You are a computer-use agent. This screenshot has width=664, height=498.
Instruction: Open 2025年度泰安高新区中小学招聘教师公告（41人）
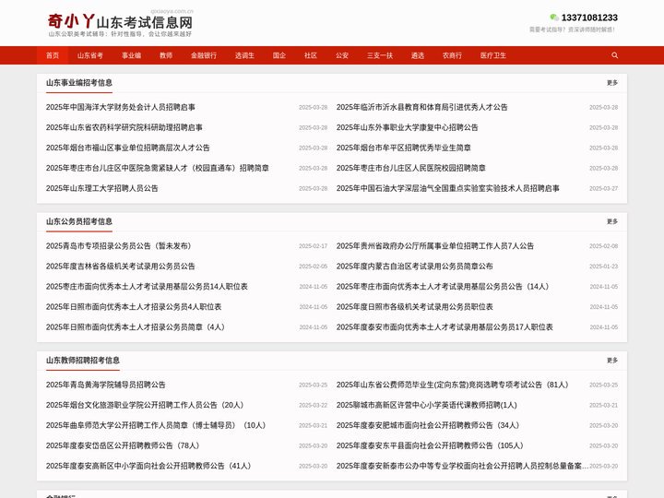coord(148,467)
